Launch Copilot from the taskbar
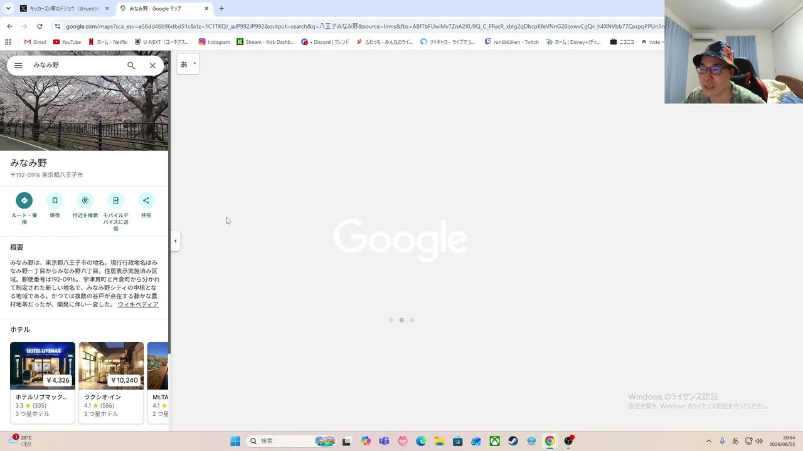This screenshot has height=451, width=803. pyautogui.click(x=366, y=441)
